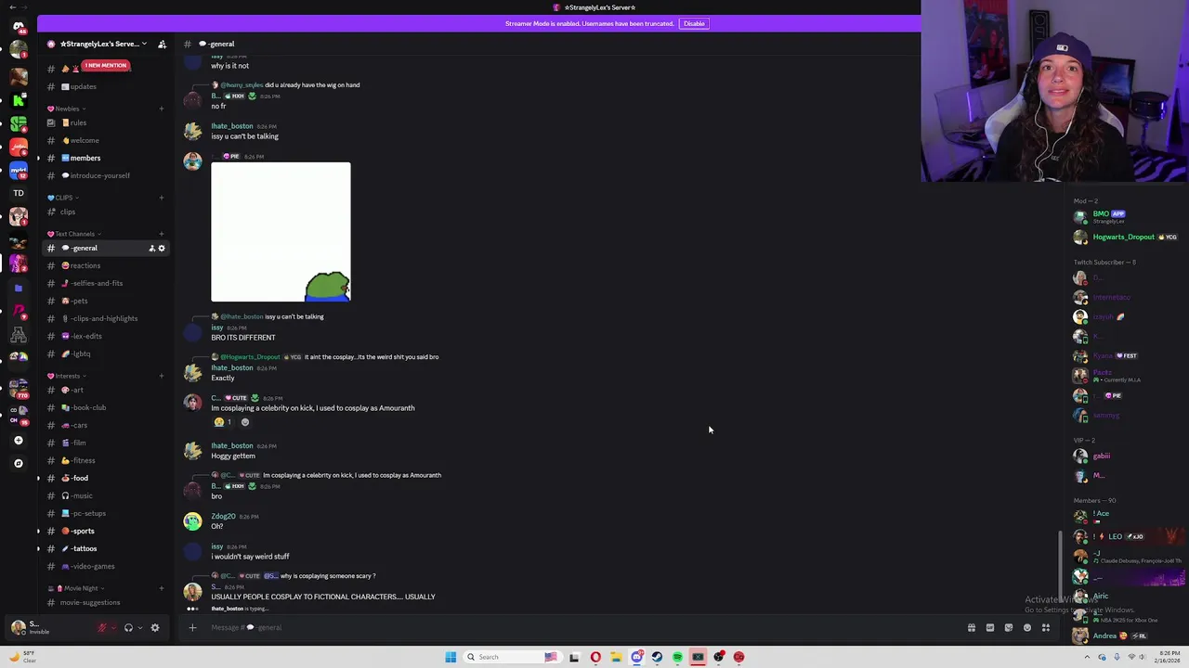Screen dimensions: 1189x668
Task: Click the existing emoji reaction count 1
Action: click(x=223, y=422)
